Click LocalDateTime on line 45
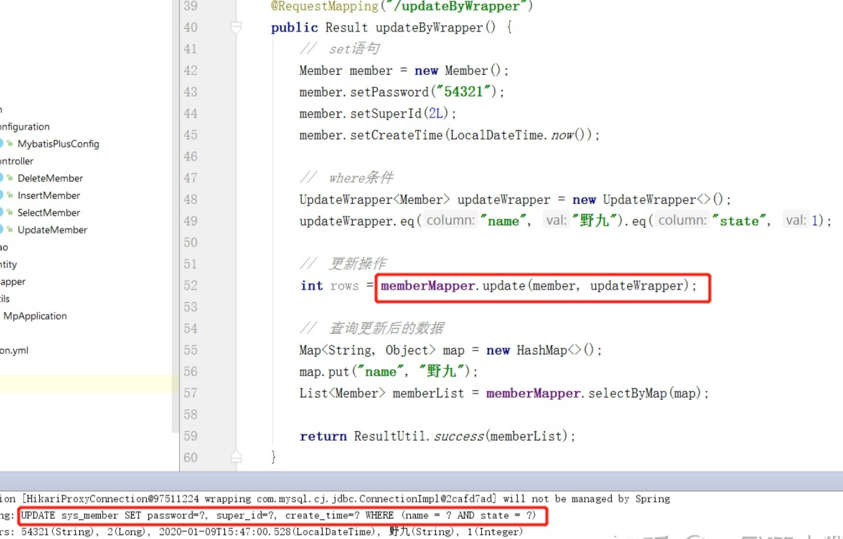 point(496,135)
